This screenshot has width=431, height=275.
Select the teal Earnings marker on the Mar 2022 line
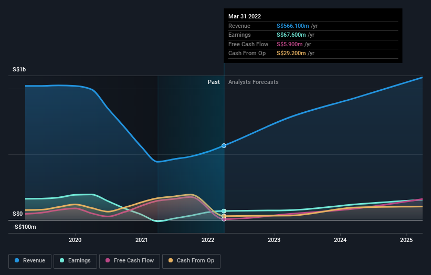click(x=224, y=211)
